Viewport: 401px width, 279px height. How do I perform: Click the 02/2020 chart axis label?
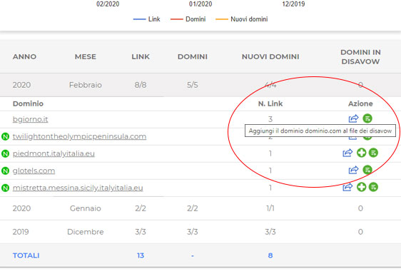pos(108,4)
